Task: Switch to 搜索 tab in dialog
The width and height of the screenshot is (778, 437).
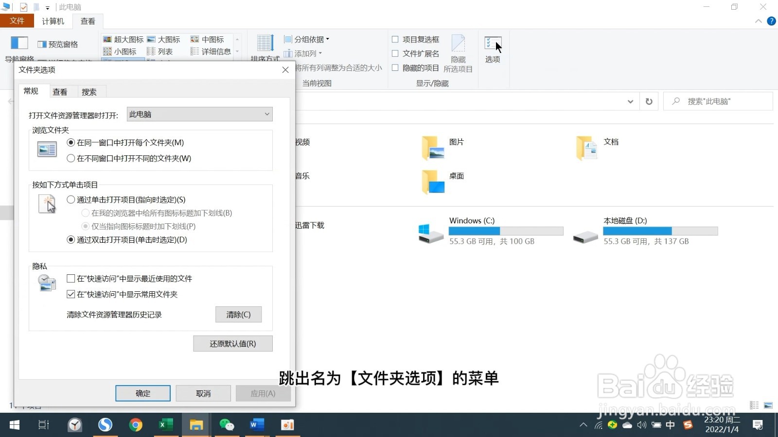Action: 89,92
